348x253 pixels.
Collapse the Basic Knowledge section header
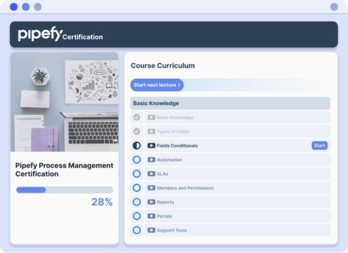tap(230, 103)
